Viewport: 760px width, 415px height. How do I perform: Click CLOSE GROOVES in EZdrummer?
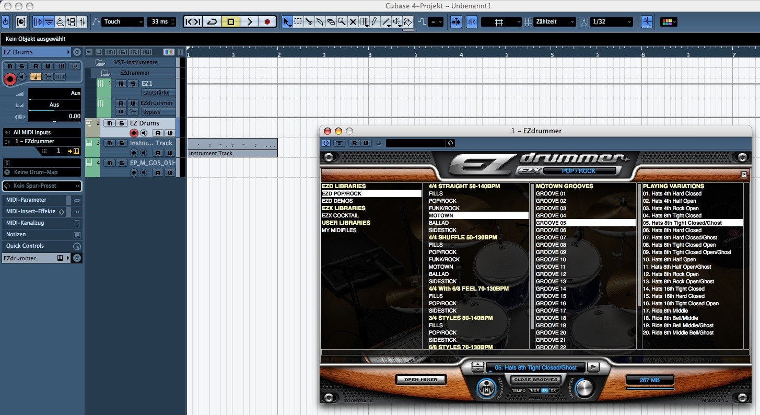tap(536, 380)
